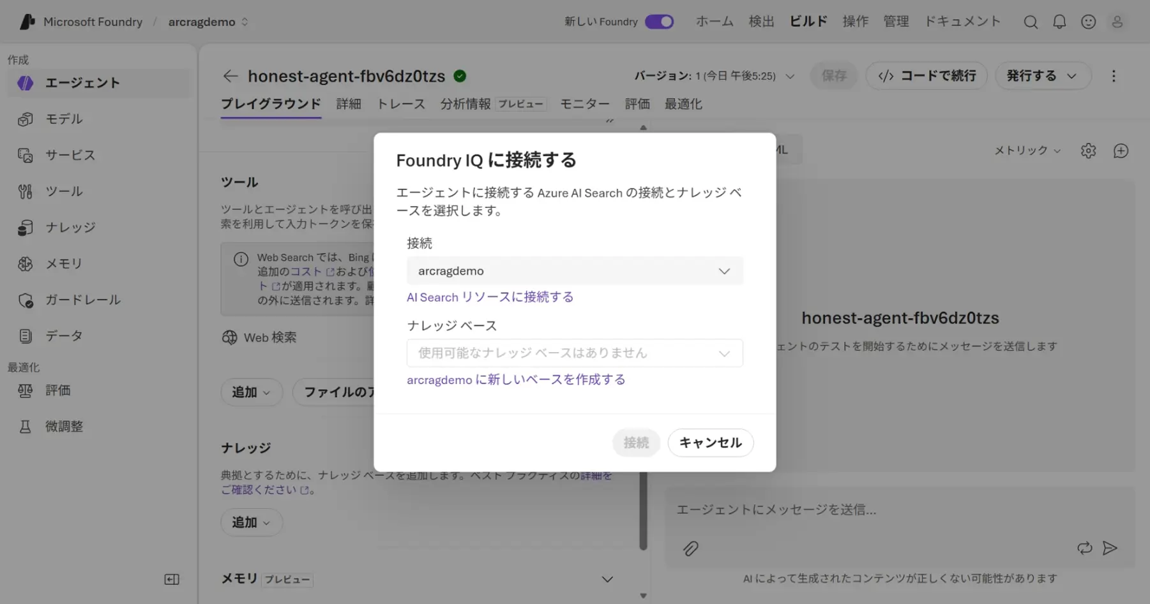Open project switcher next to arcragdemo
This screenshot has width=1150, height=604.
pyautogui.click(x=245, y=22)
